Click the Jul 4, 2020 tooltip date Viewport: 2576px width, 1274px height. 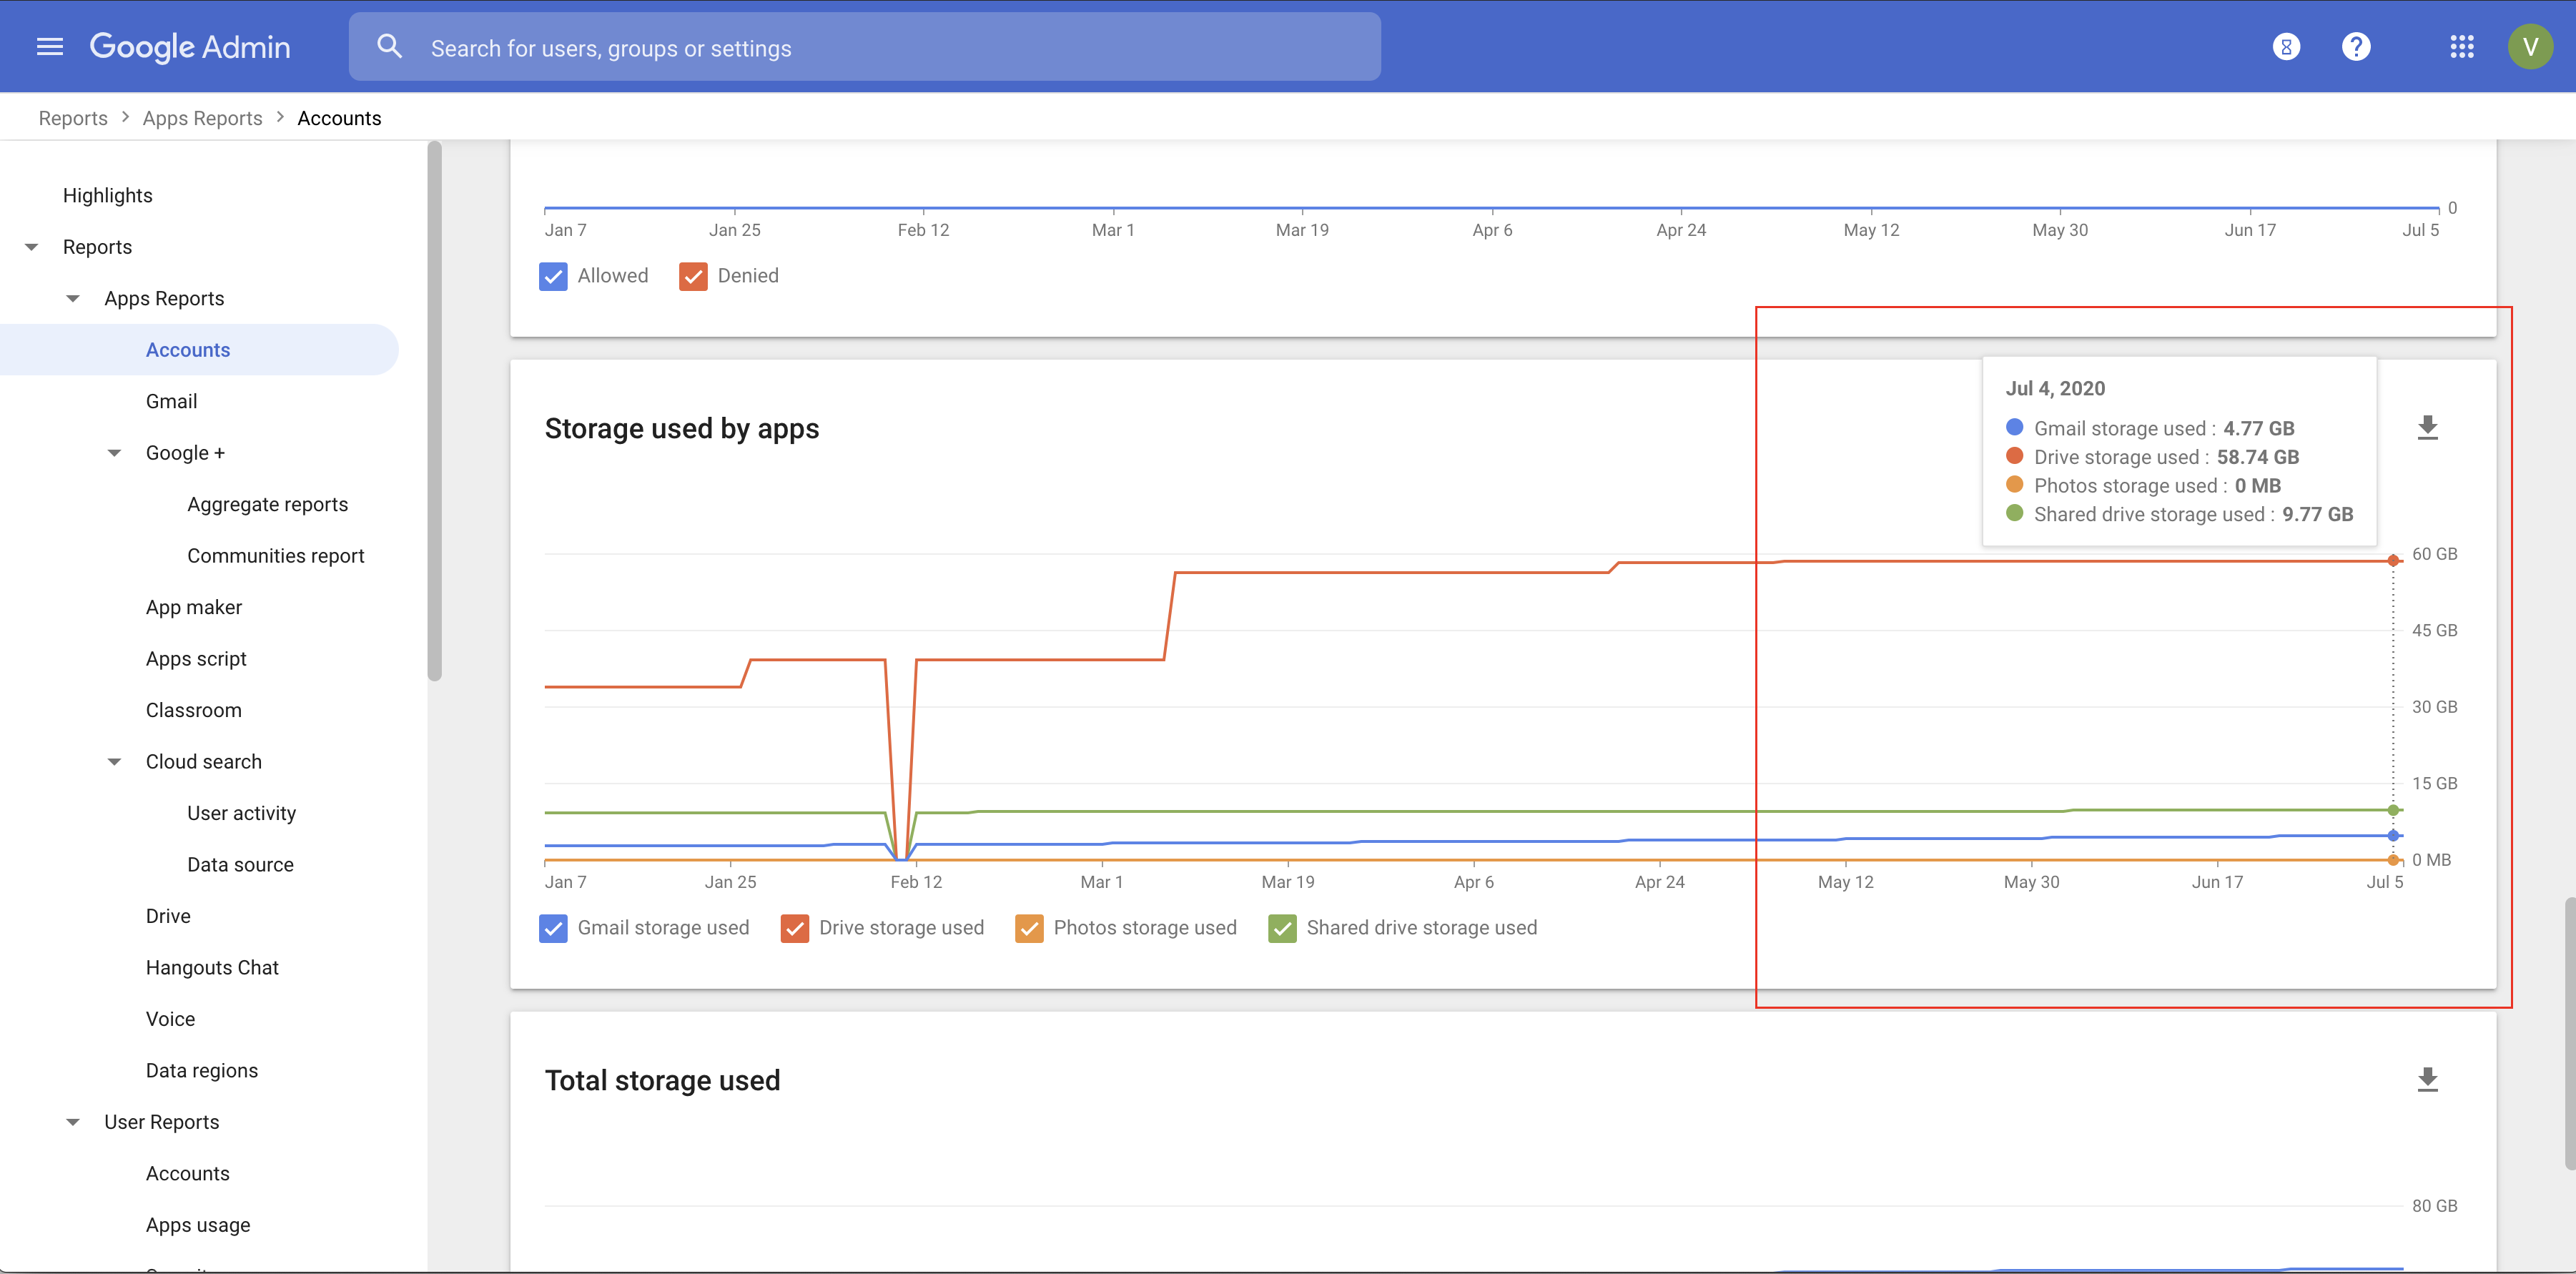(x=2055, y=389)
